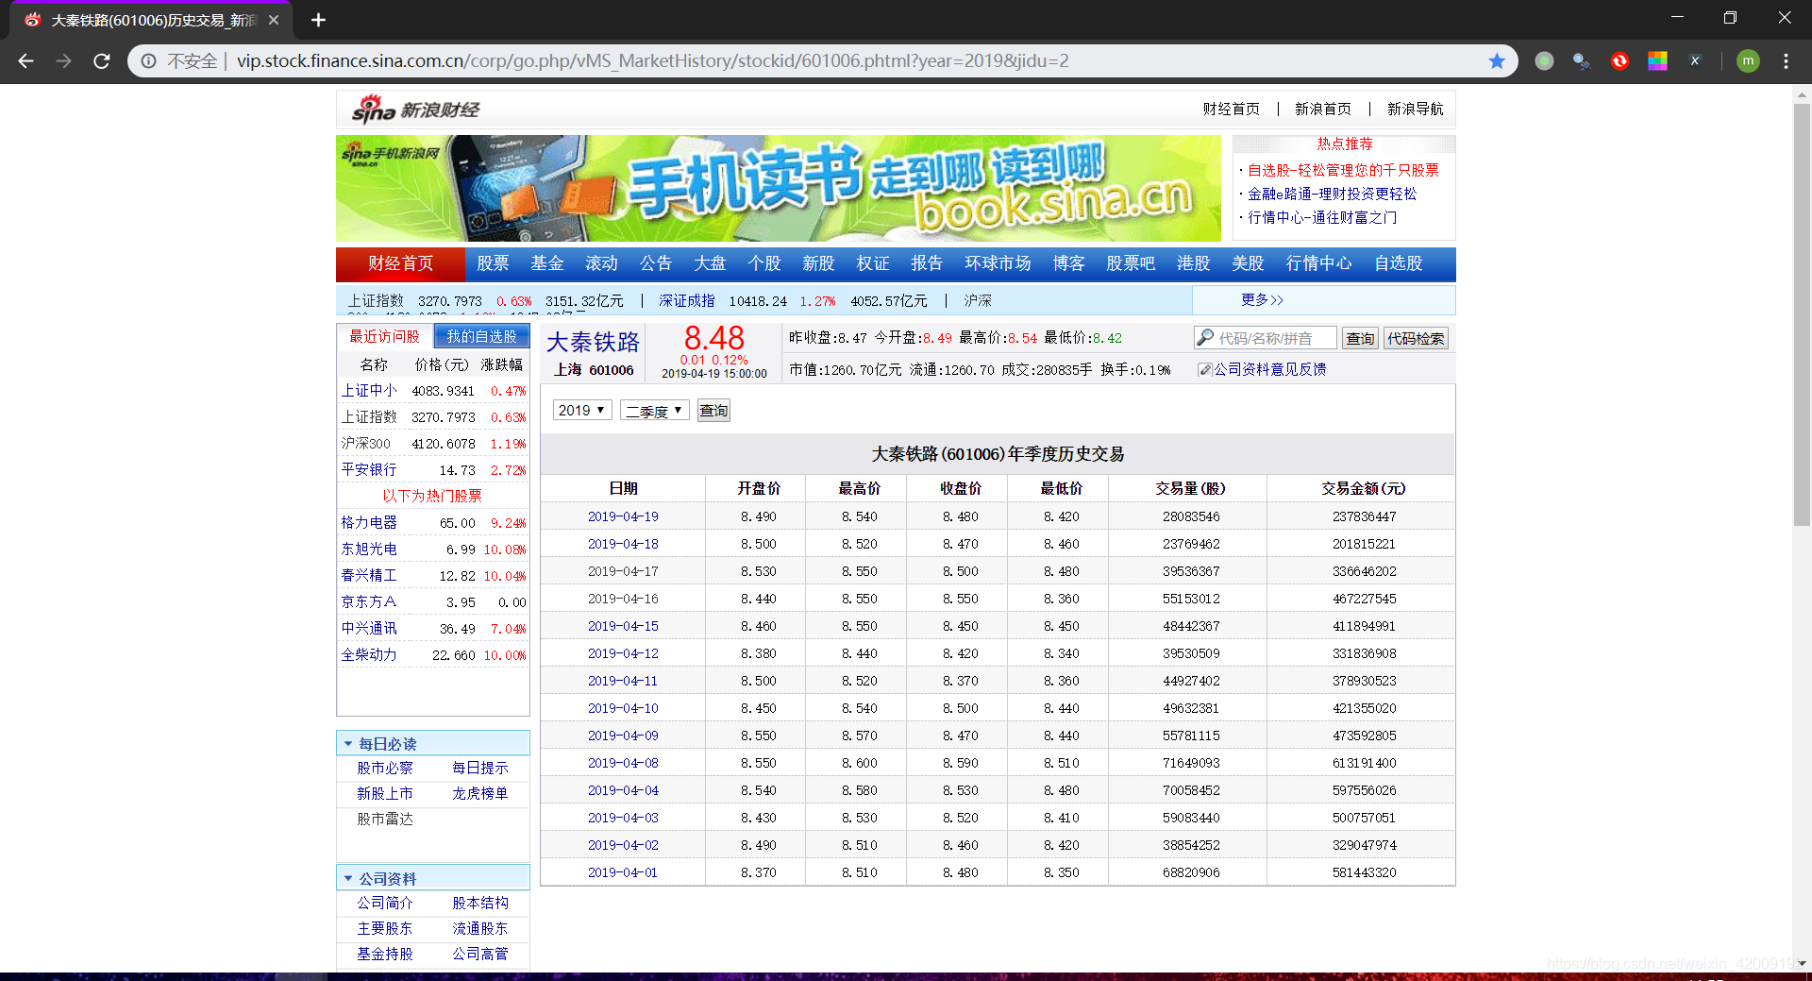Screen dimensions: 1812x981
Task: Open the green profile avatar 'm'
Action: click(x=1748, y=61)
